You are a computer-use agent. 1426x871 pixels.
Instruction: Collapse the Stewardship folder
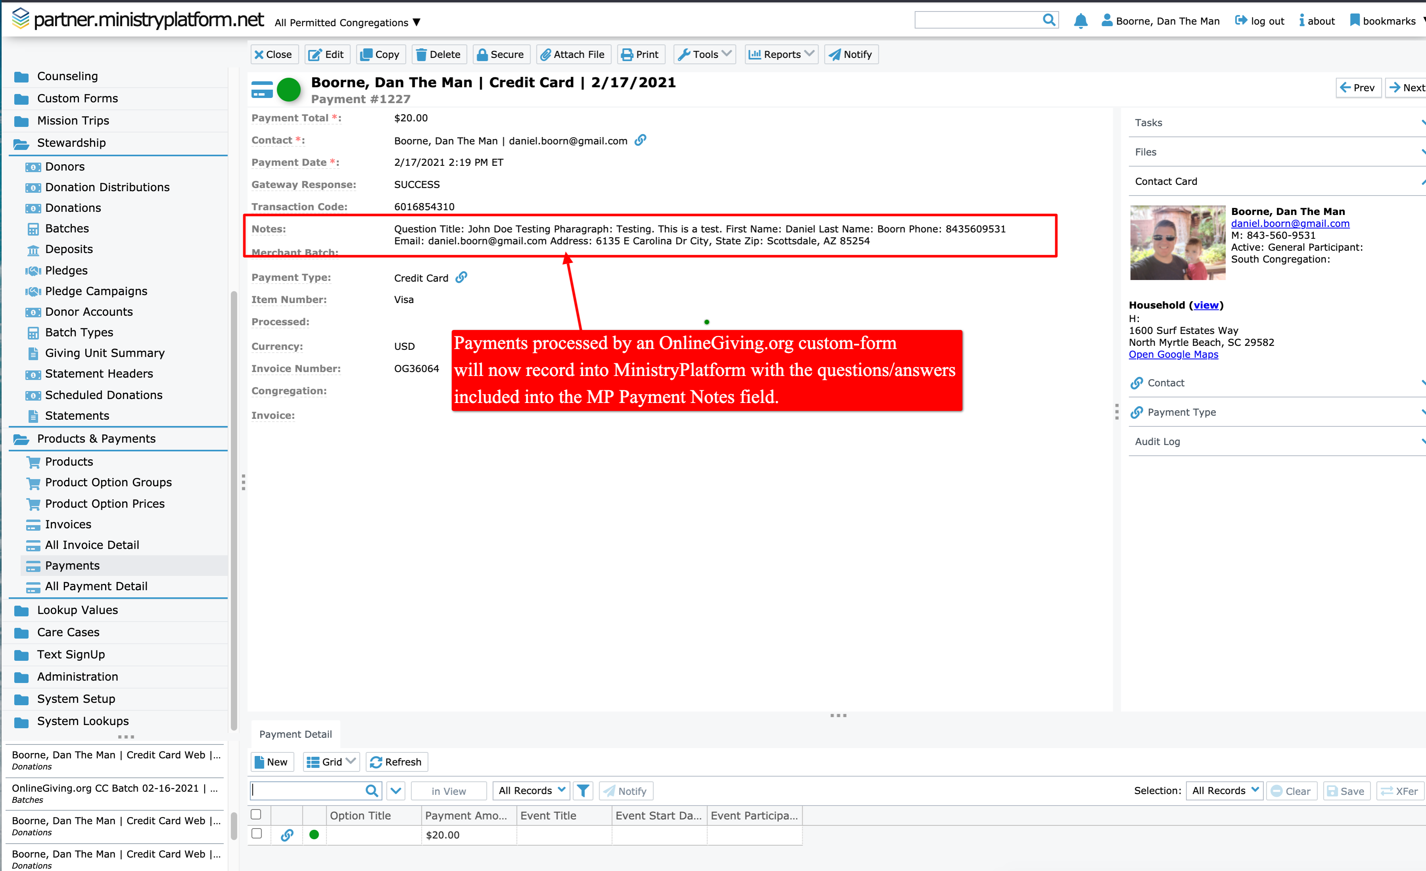119,143
